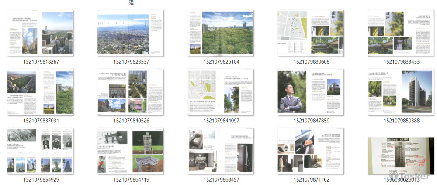
Task: Open the thumbnail named 1521079837031
Action: click(x=41, y=92)
